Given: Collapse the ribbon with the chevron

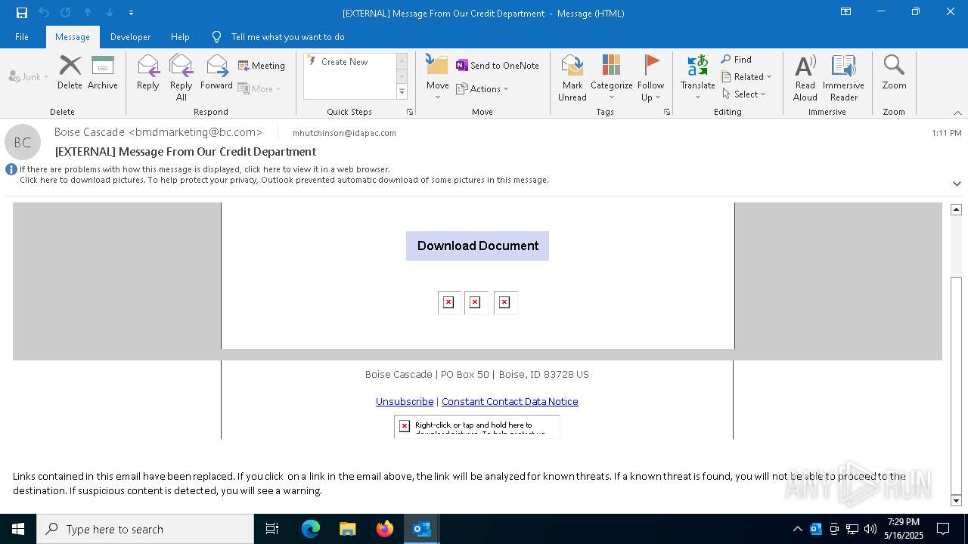Looking at the screenshot, I should [957, 113].
